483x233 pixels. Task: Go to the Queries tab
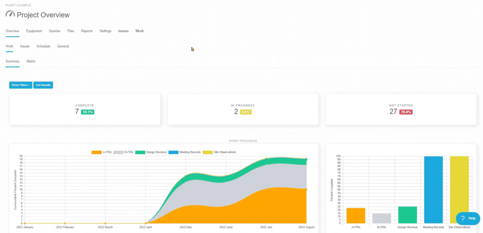click(55, 31)
